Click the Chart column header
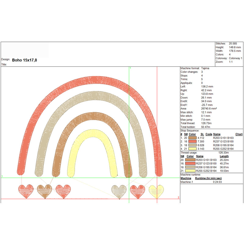Viewport: 244px width, 244px height. point(239,134)
